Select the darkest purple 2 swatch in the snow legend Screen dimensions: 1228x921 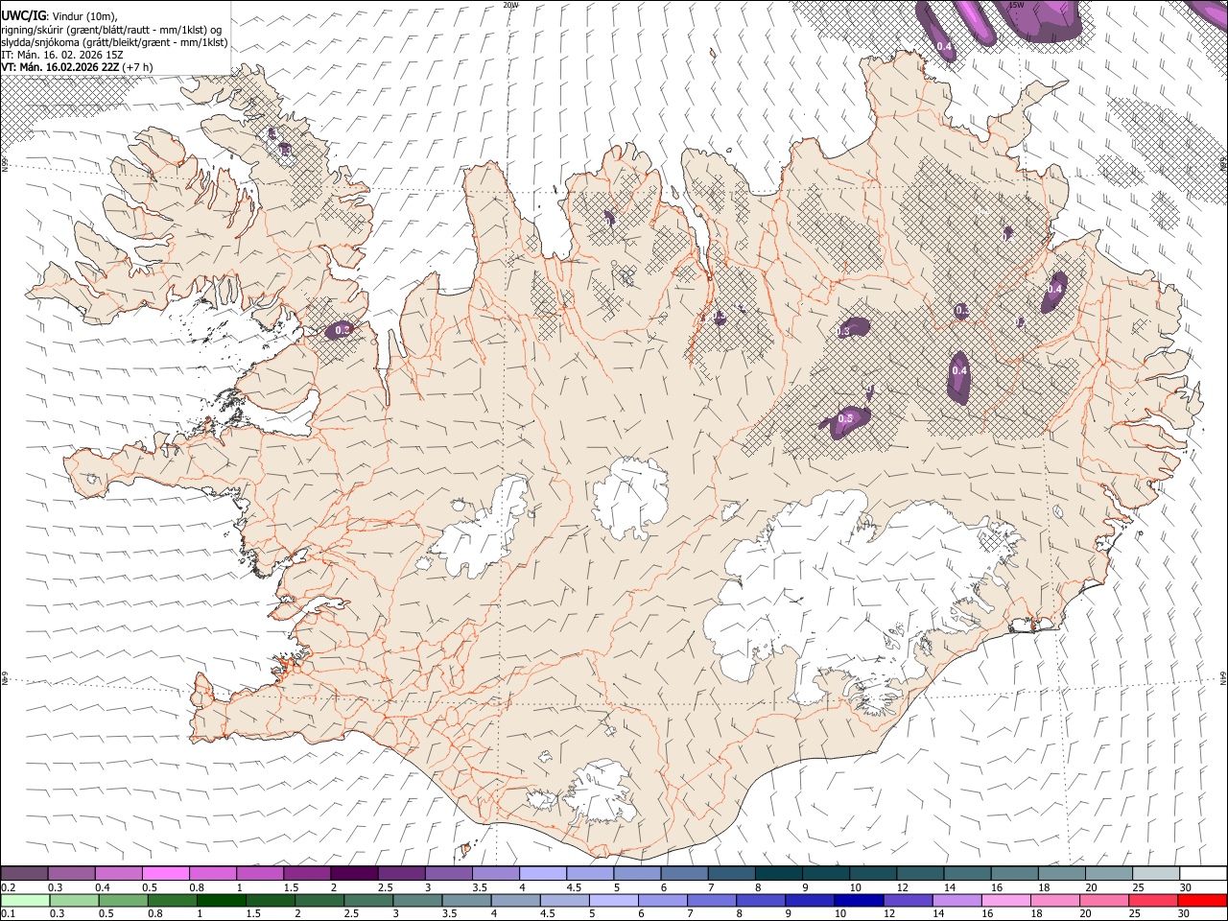(353, 873)
